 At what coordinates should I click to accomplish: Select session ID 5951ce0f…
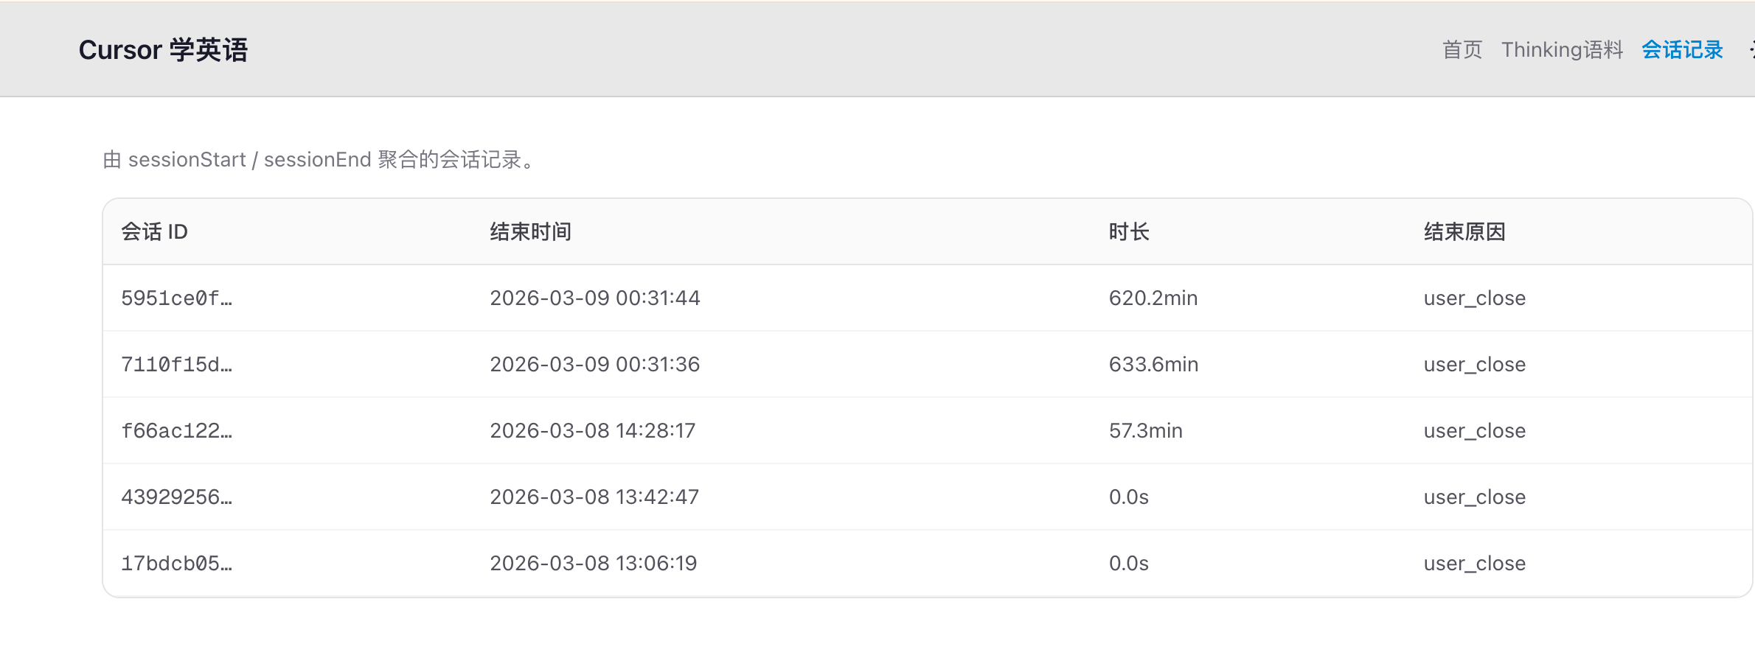pyautogui.click(x=177, y=298)
